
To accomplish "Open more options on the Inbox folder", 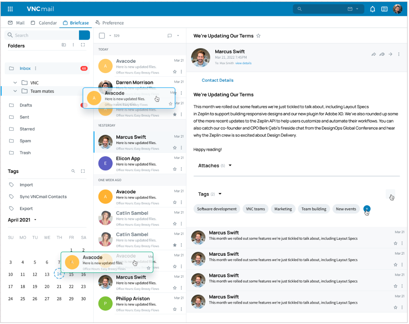I will (x=36, y=68).
